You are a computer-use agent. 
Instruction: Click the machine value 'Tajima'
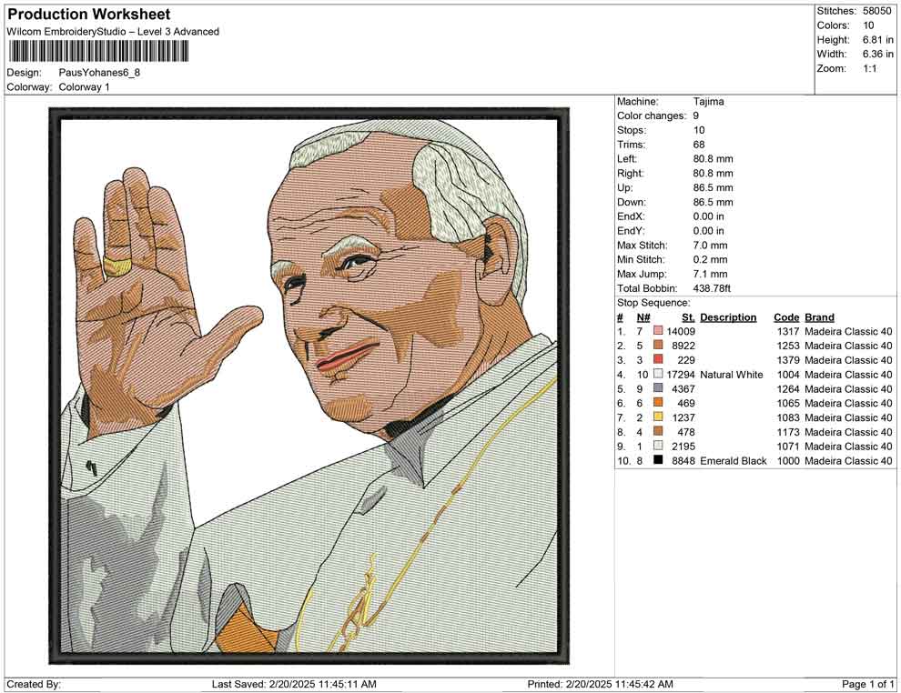click(x=708, y=102)
